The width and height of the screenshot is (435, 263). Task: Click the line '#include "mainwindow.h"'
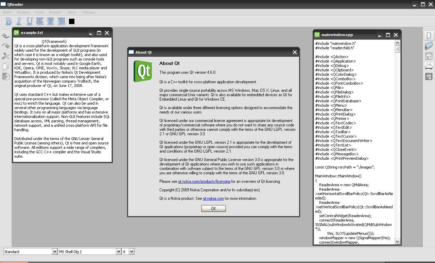335,43
